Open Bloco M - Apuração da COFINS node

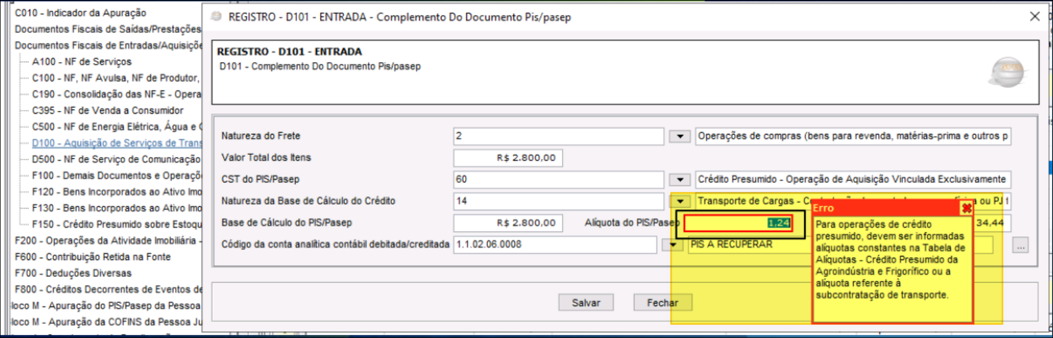[106, 322]
